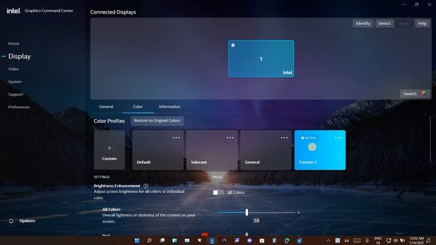The width and height of the screenshot is (436, 245).
Task: Switch to the General tab
Action: click(106, 107)
